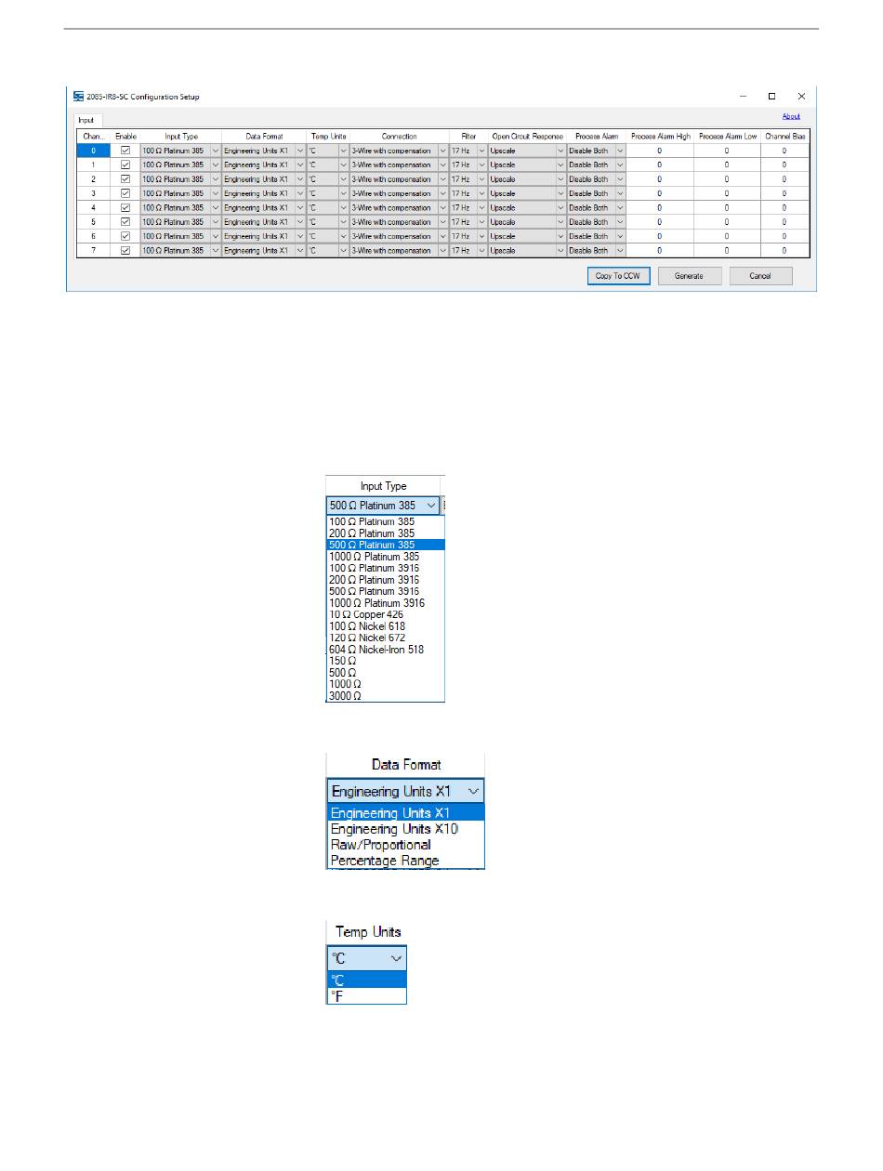Cancel the configuration setup dialog
The height and width of the screenshot is (1171, 883).
click(x=760, y=276)
